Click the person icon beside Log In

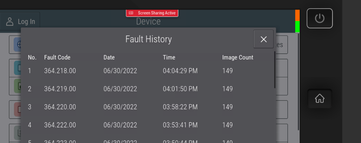(10, 22)
